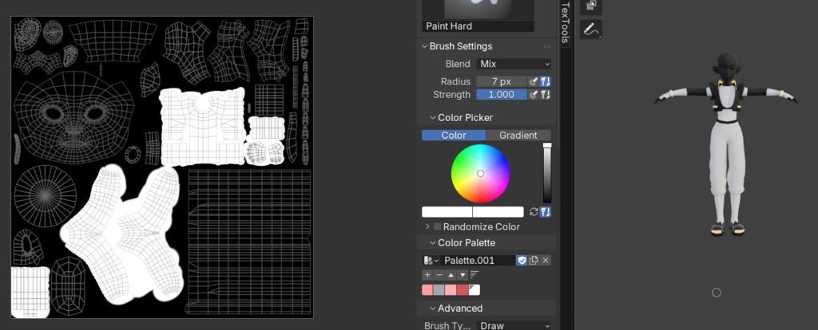Open the palette sort options icon

pos(474,275)
